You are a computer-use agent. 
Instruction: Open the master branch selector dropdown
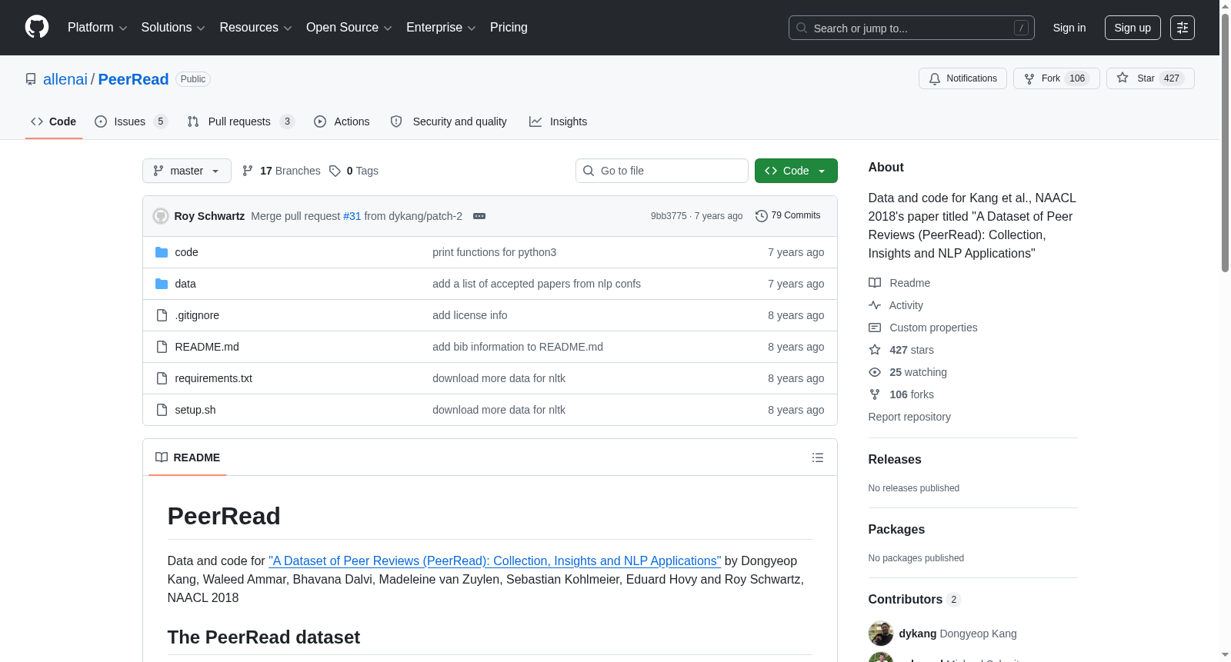187,171
